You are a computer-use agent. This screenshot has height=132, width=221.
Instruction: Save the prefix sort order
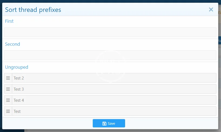[x=109, y=123]
